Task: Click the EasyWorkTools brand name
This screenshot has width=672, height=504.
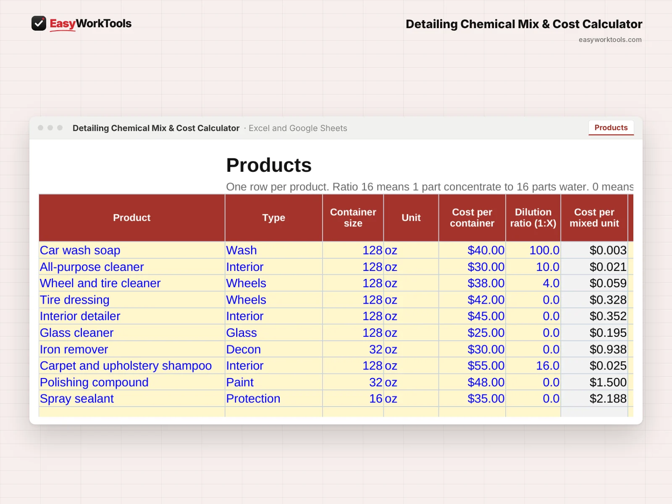Action: 90,24
